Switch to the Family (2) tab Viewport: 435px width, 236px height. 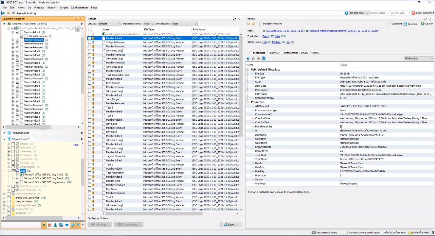pyautogui.click(x=274, y=53)
